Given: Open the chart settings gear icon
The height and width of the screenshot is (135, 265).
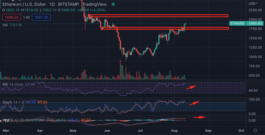Looking at the screenshot, I should pos(255,131).
